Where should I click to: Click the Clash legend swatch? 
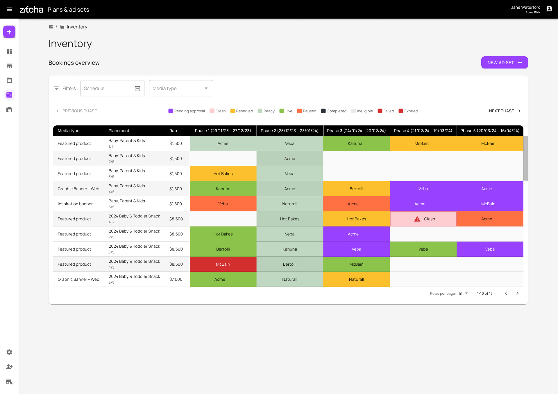[212, 111]
